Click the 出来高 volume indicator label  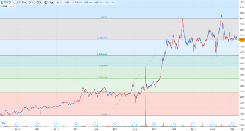[4, 6]
